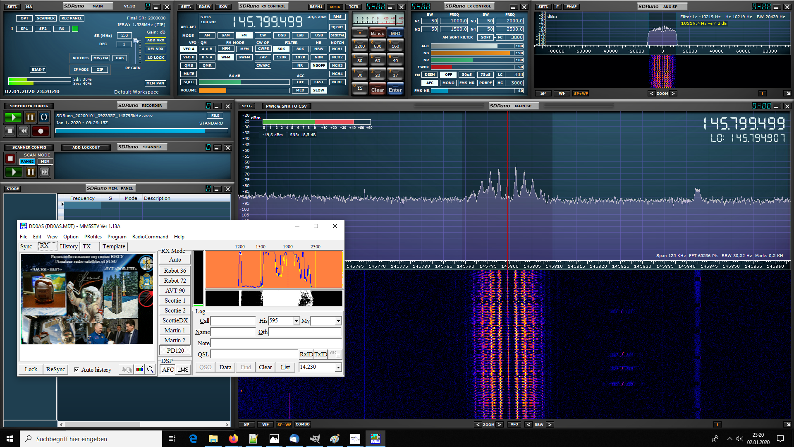Click the recorder playback progress bar
The width and height of the screenshot is (794, 447).
point(141,131)
